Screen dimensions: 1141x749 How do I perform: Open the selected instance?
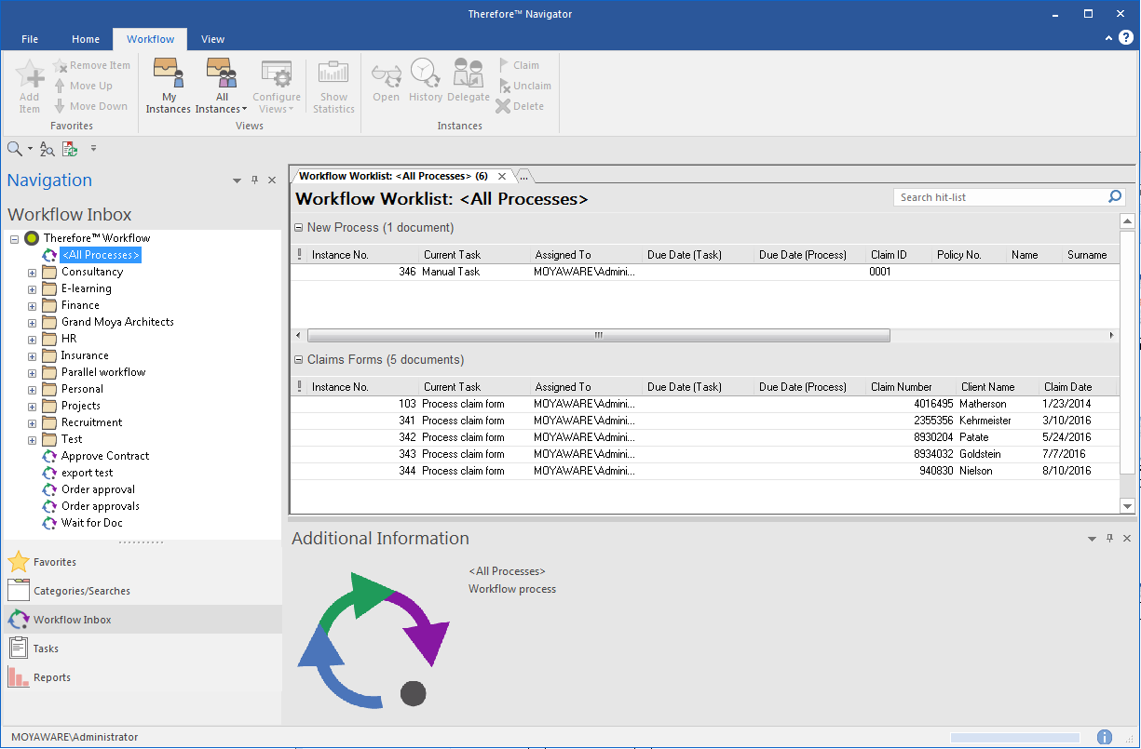pos(386,85)
